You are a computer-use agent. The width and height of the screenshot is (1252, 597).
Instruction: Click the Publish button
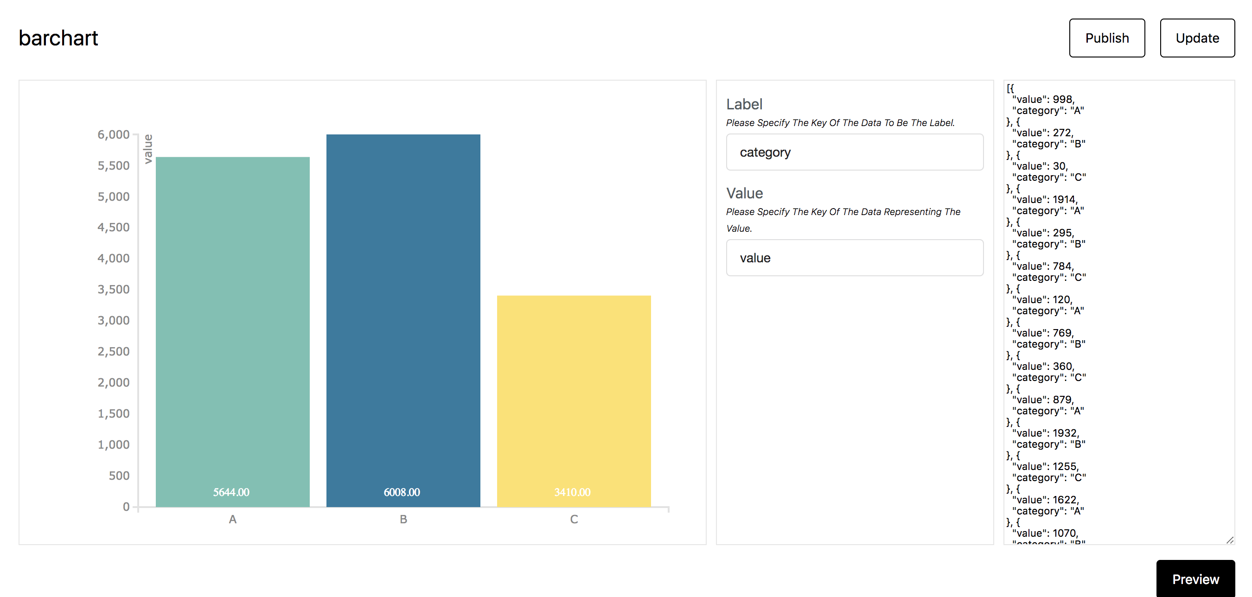1107,38
